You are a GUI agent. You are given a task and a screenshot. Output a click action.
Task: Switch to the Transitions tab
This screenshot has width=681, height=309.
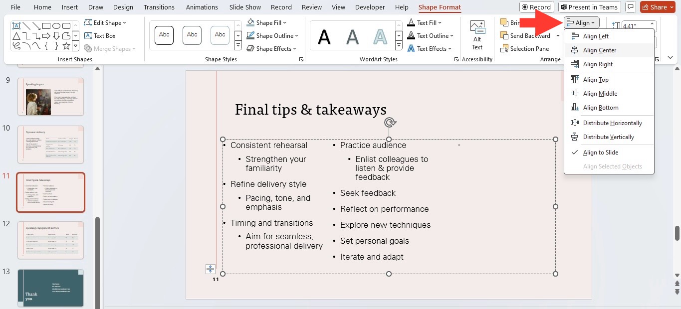[x=159, y=7]
